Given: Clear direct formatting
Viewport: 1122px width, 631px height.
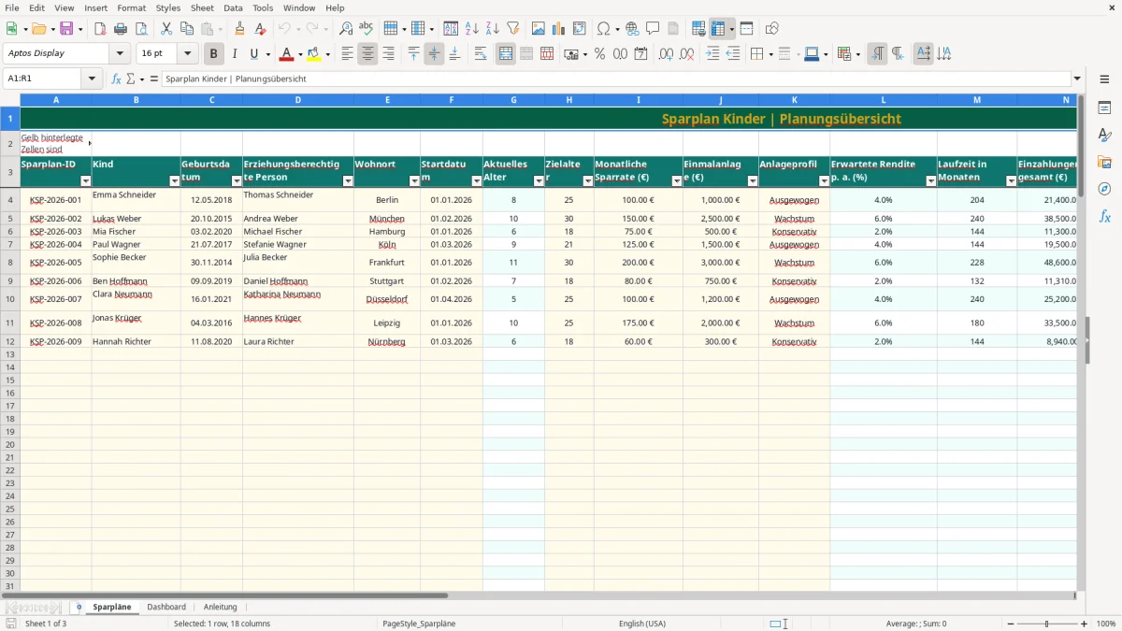Looking at the screenshot, I should [x=261, y=29].
